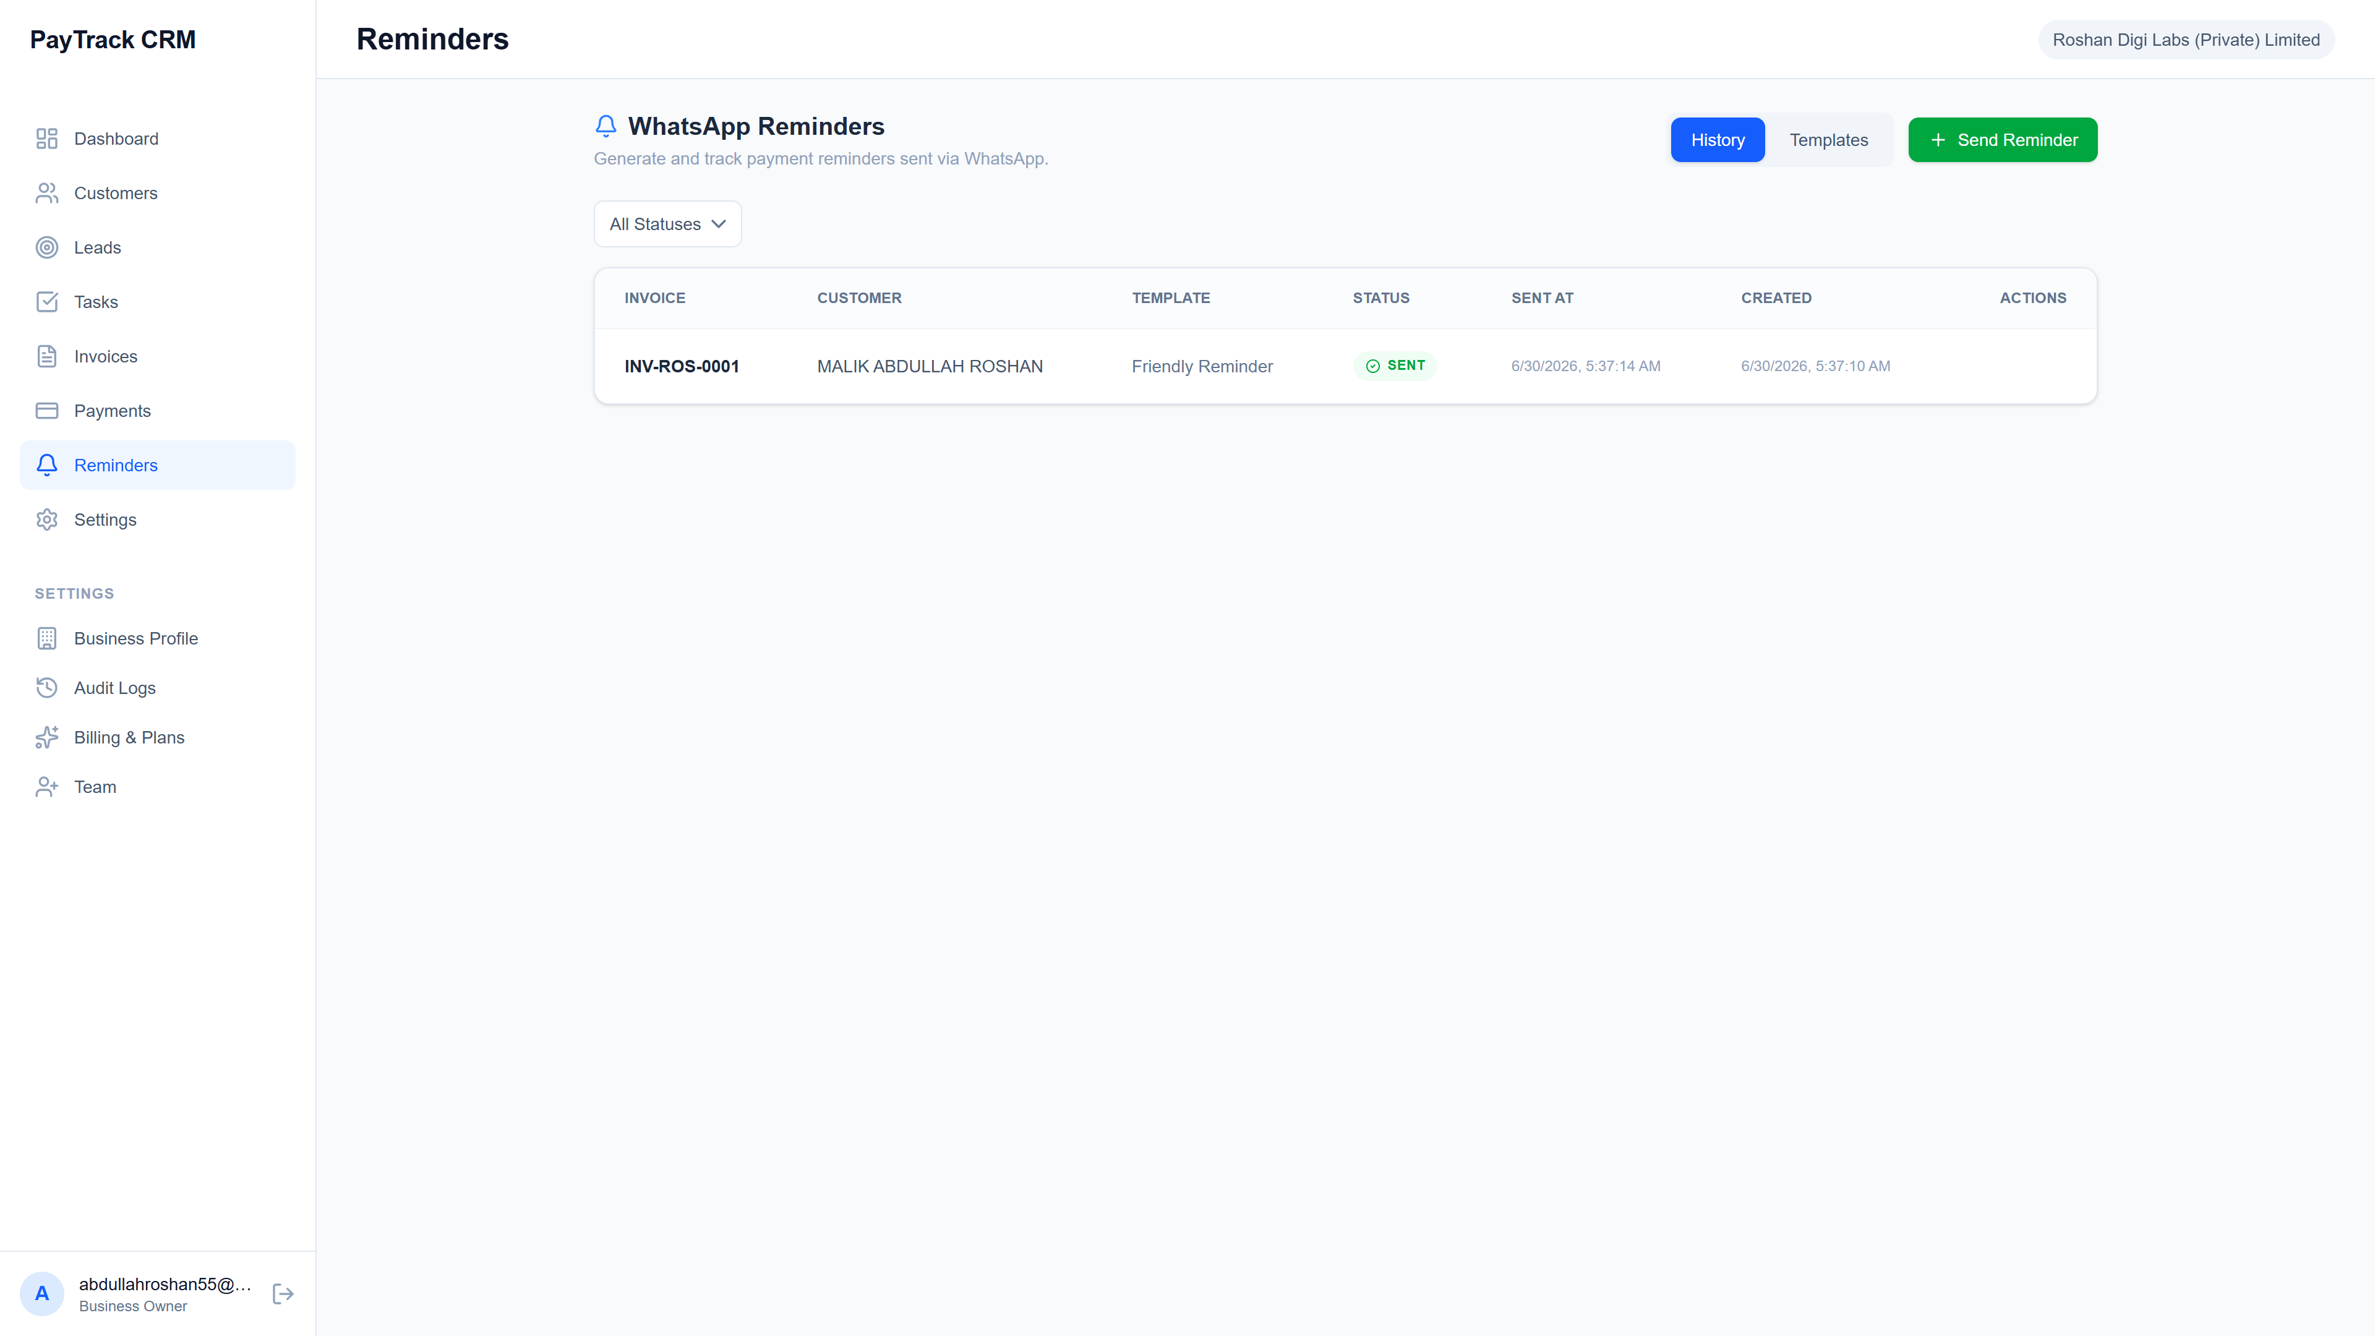Switch to the Templates tab
Viewport: 2375px width, 1336px height.
click(x=1828, y=140)
